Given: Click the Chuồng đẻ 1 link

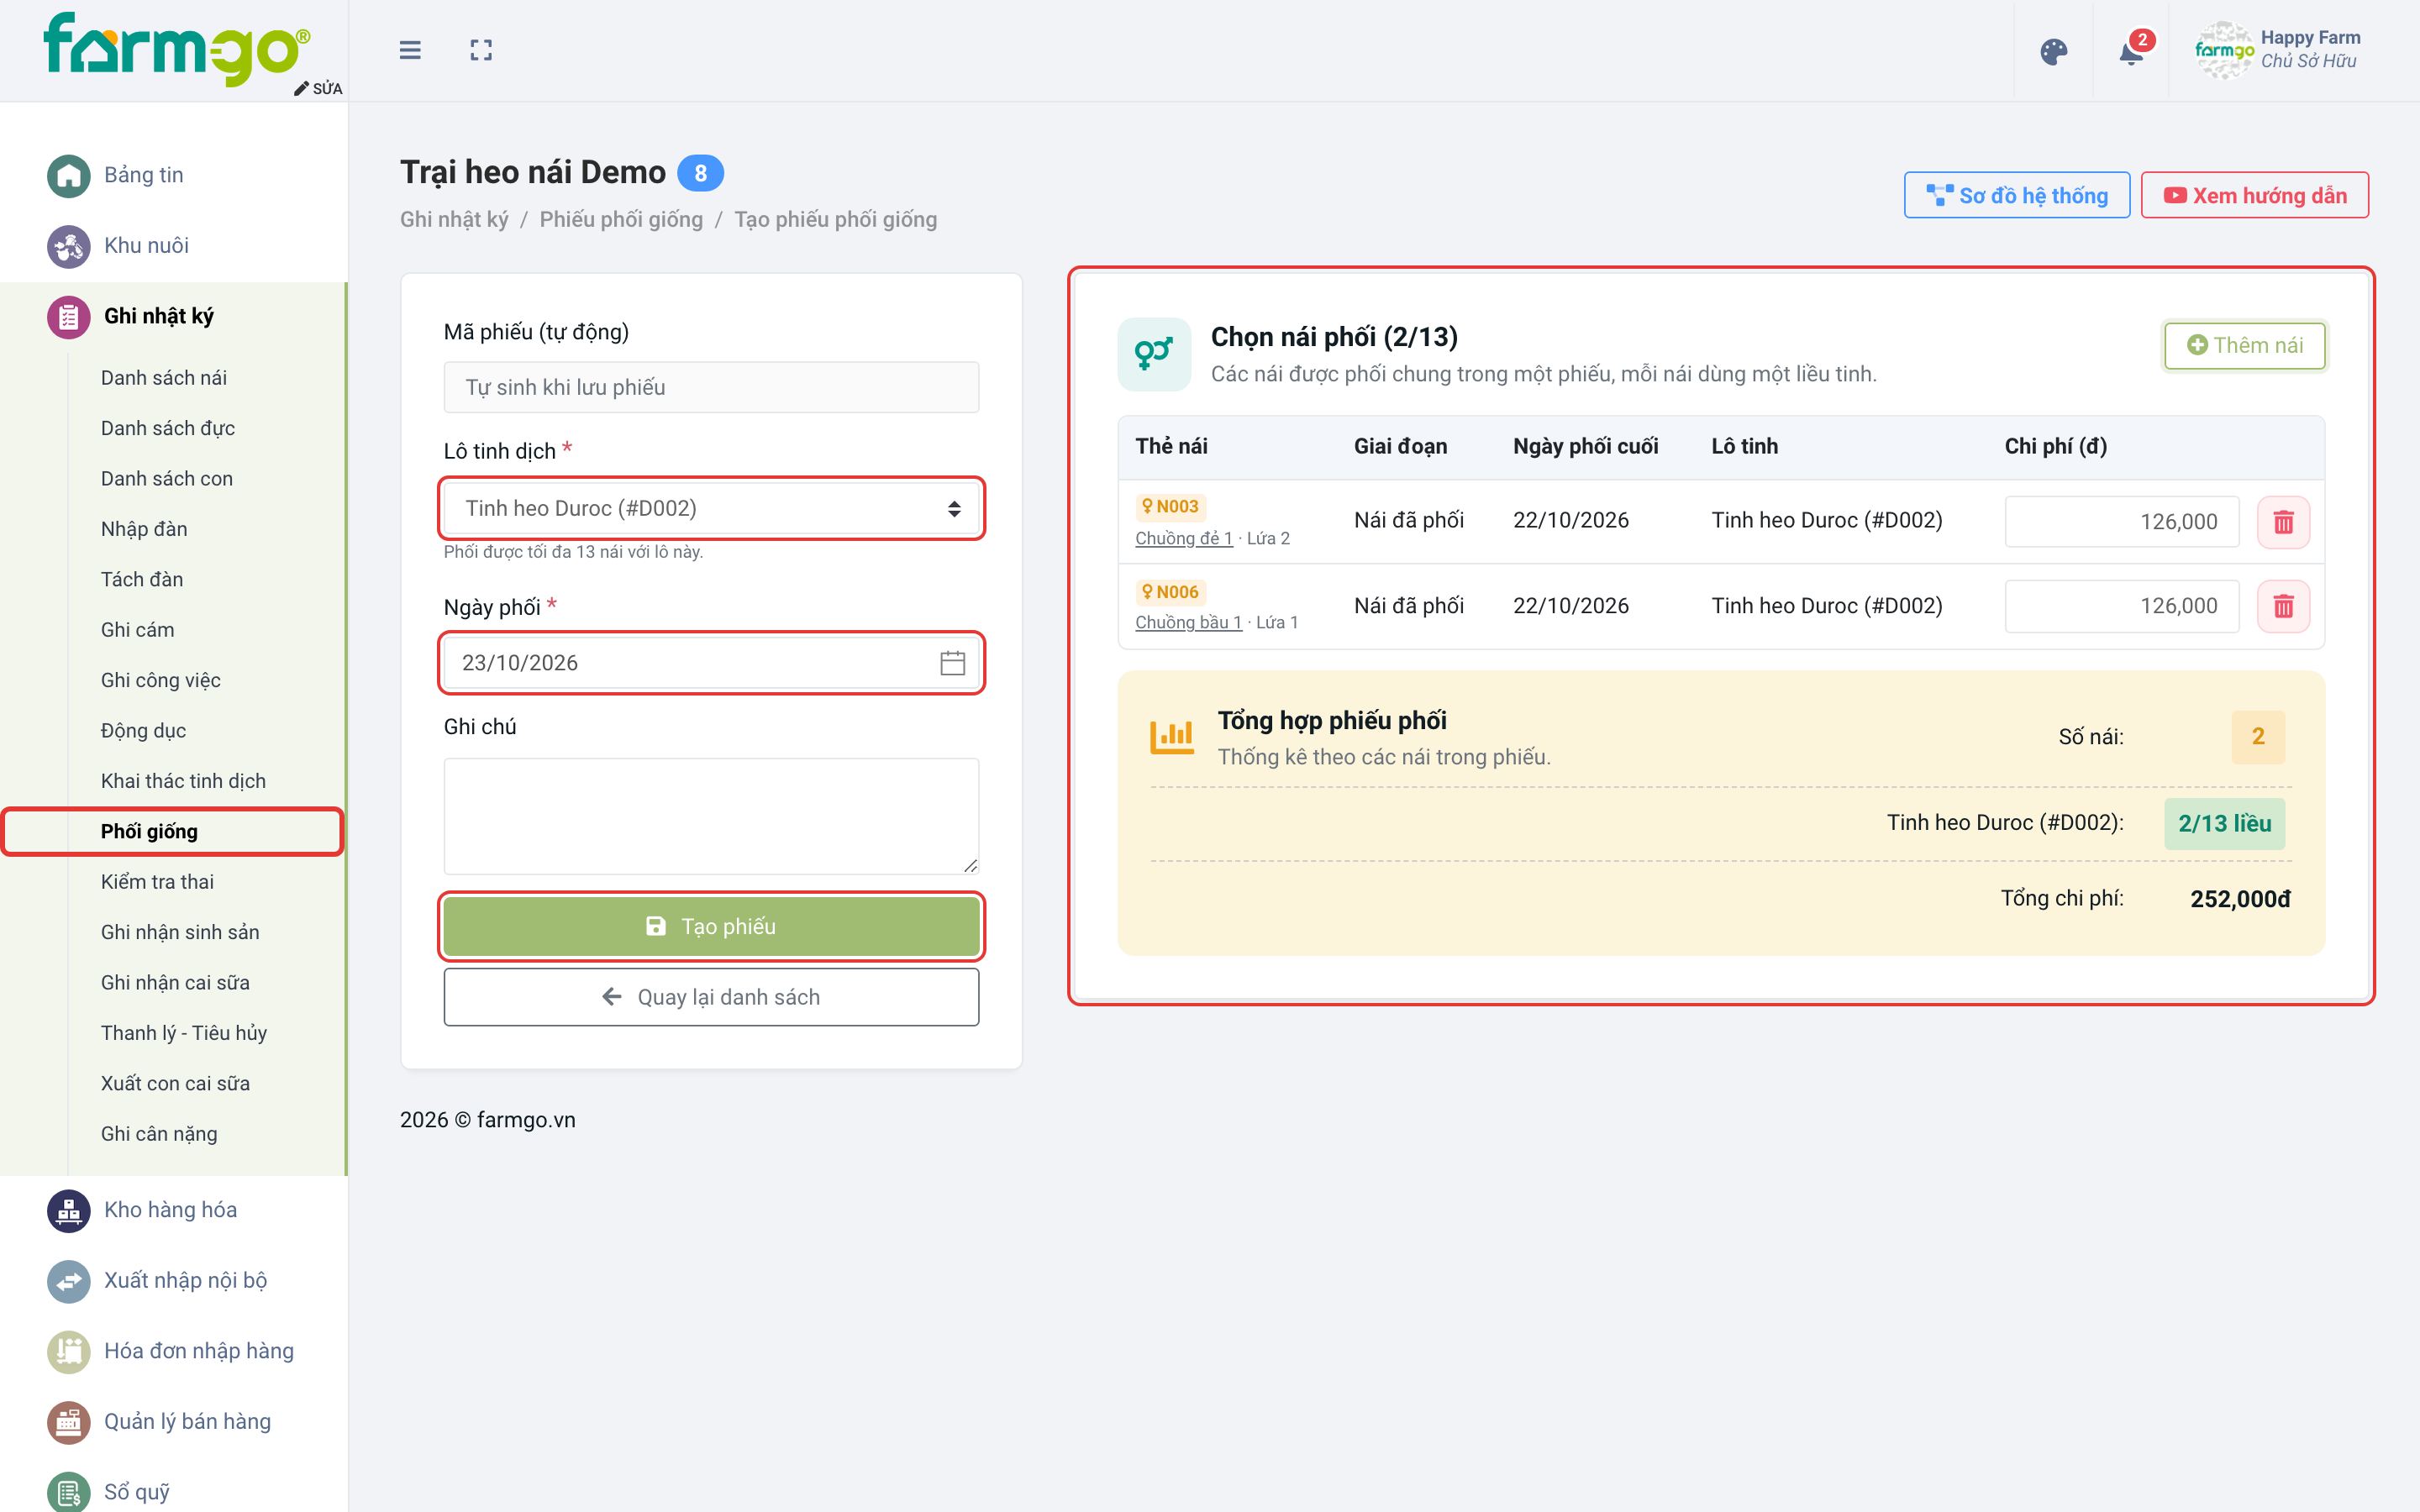Looking at the screenshot, I should point(1184,538).
